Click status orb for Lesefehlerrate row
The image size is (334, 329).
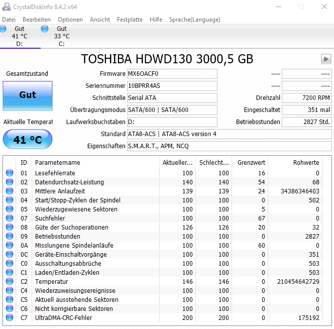[x=10, y=173]
